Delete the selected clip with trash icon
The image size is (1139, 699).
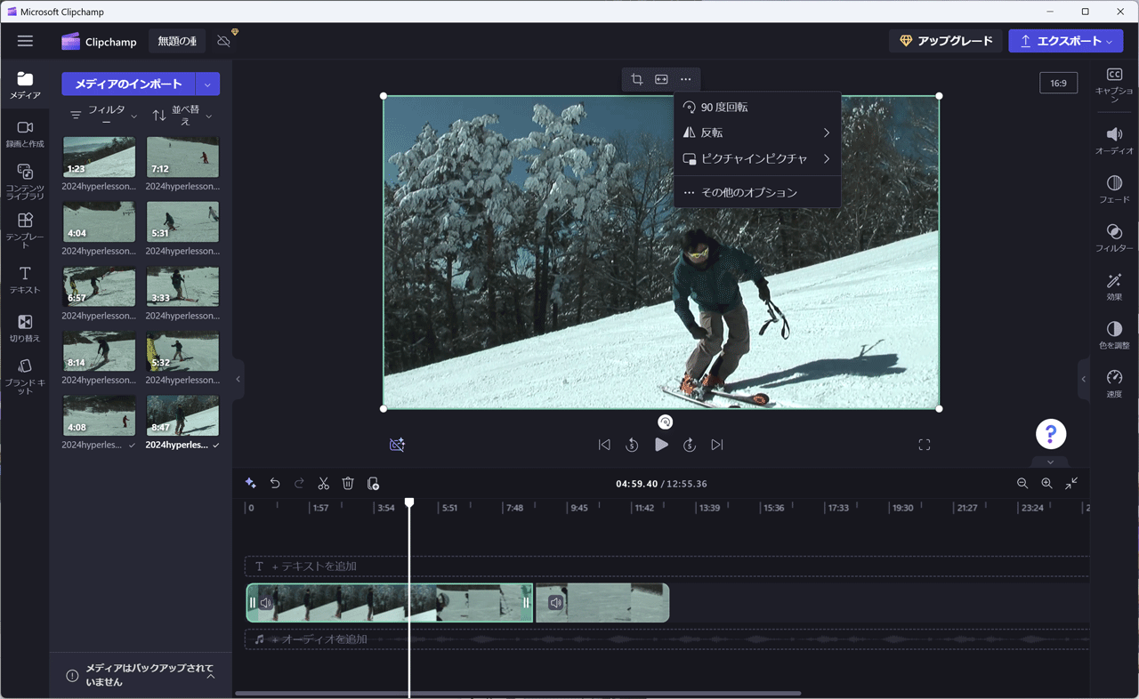point(348,484)
